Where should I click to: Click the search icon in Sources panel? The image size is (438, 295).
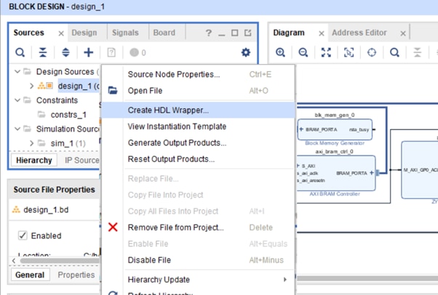(x=20, y=52)
